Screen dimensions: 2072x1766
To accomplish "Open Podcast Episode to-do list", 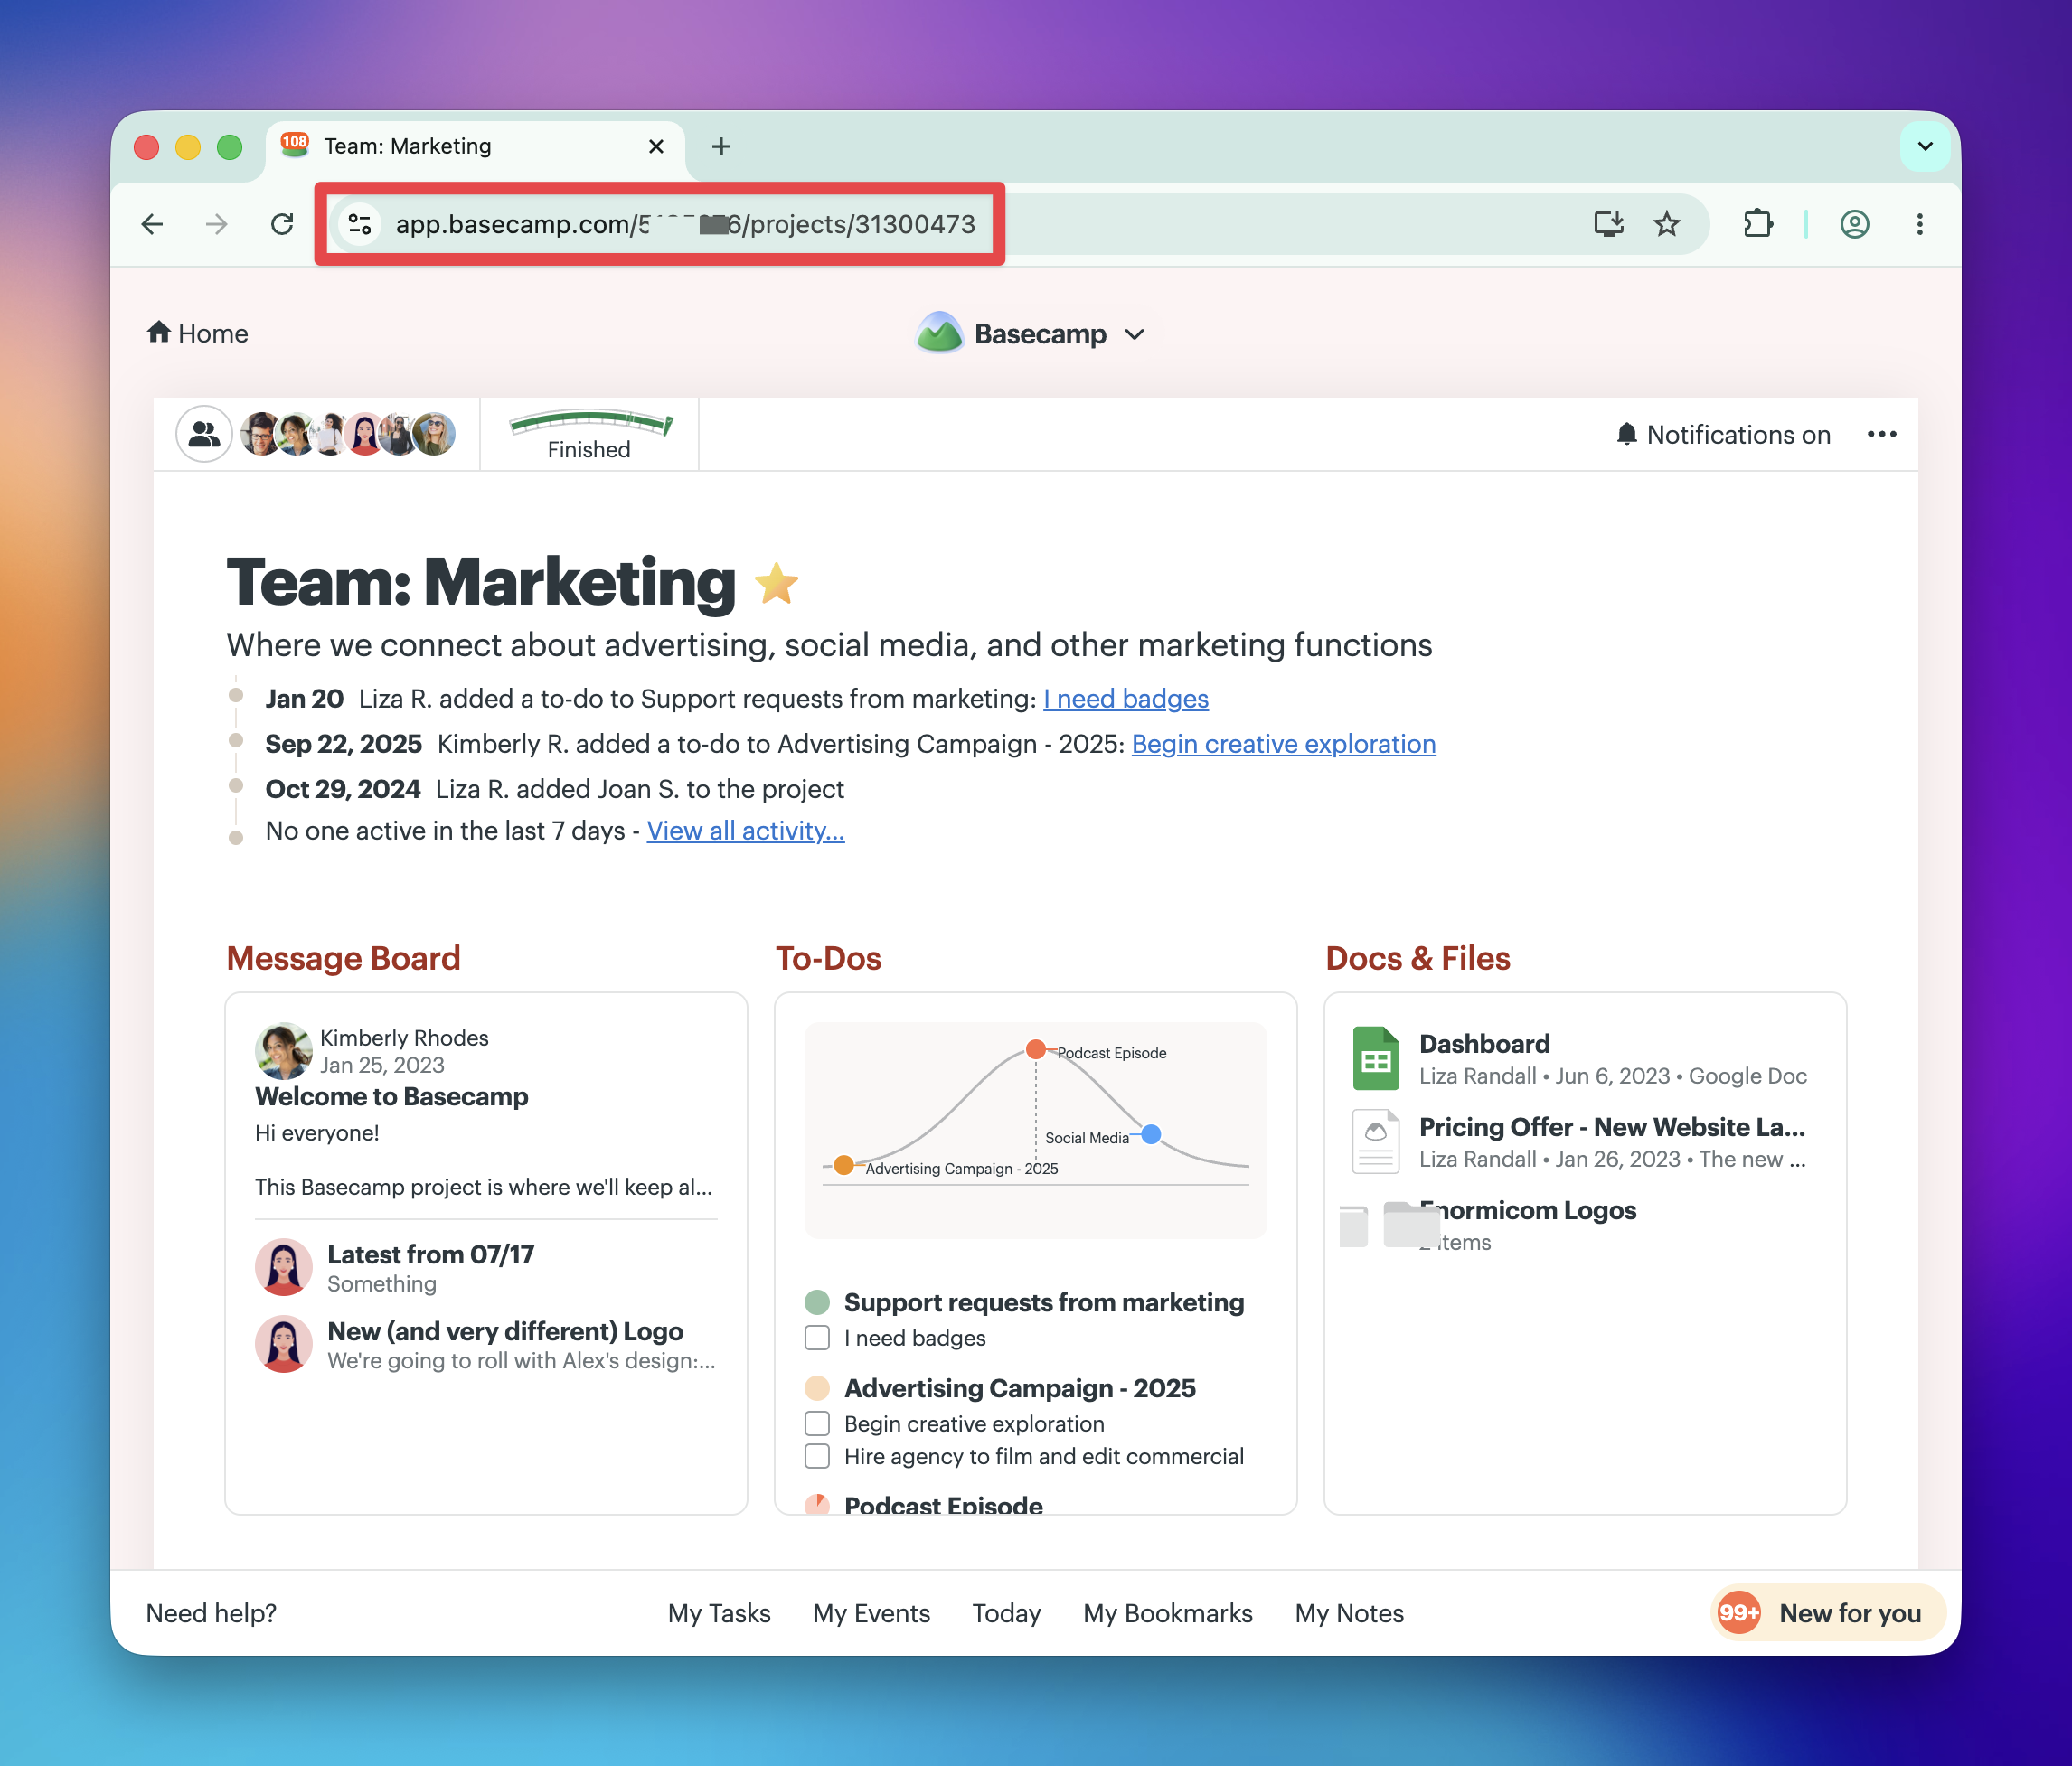I will pyautogui.click(x=942, y=1504).
